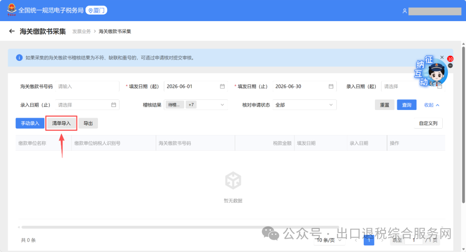Viewport: 466px width, 252px height.
Task: Click the vertical page scrollbar
Action: [x=463, y=125]
